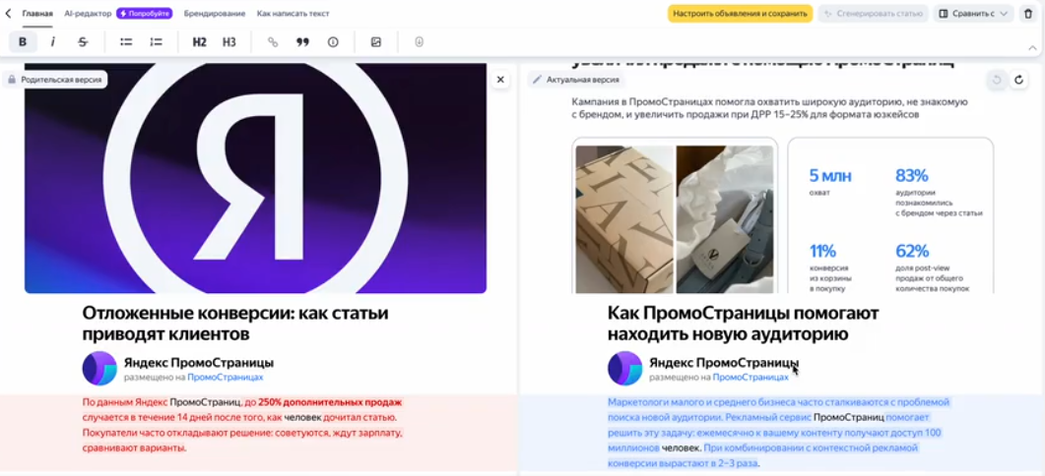Click Настроить объявления и сохранить
This screenshot has height=476, width=1045.
tap(740, 14)
